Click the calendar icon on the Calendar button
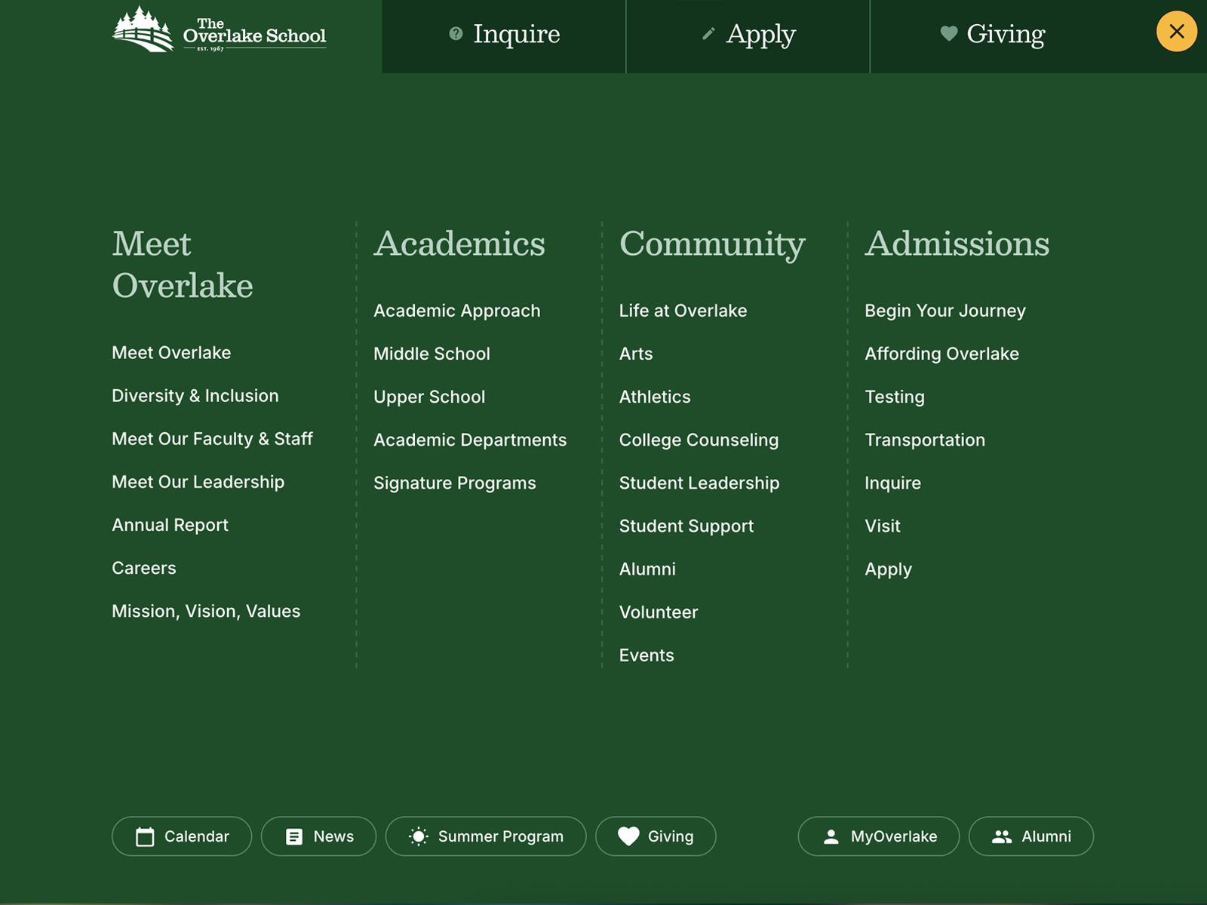 [144, 836]
